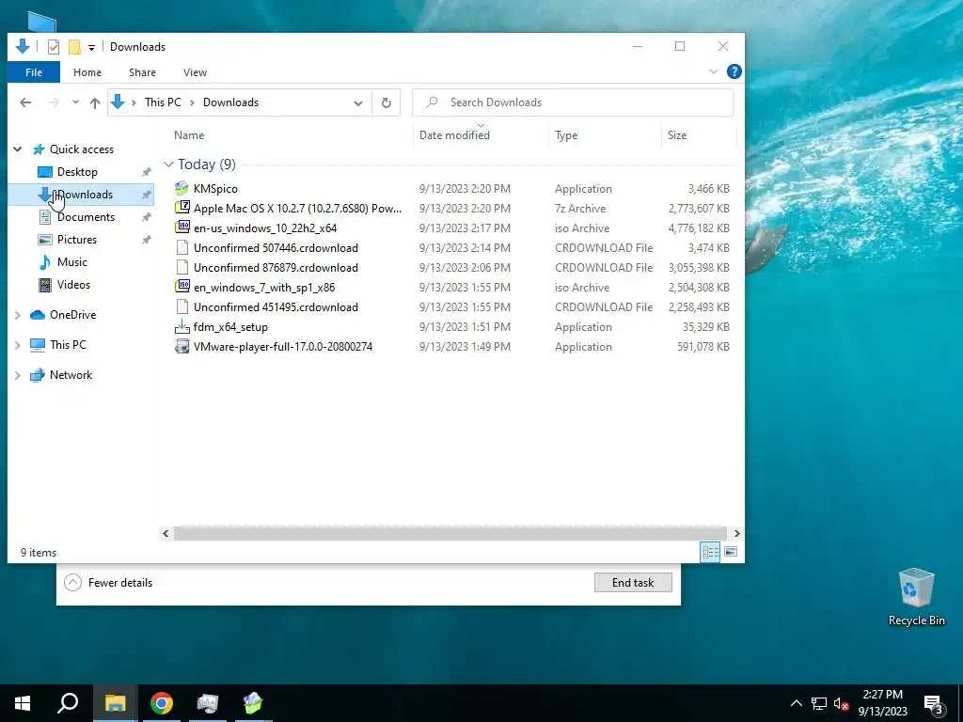
Task: Click the network tray icon
Action: point(819,703)
